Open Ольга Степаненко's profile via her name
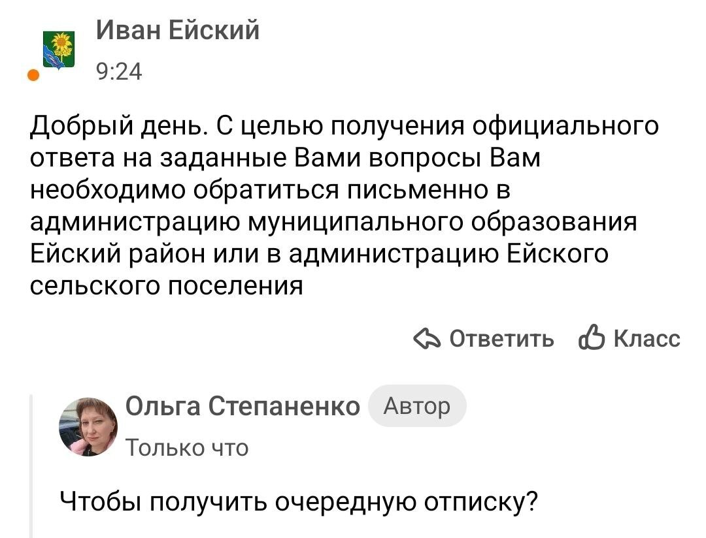706x538 pixels. (243, 405)
